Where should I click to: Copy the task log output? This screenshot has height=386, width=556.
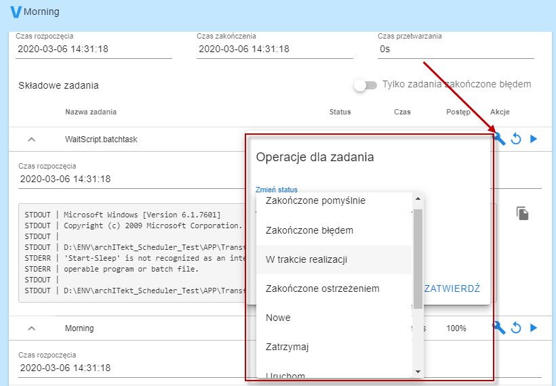522,213
